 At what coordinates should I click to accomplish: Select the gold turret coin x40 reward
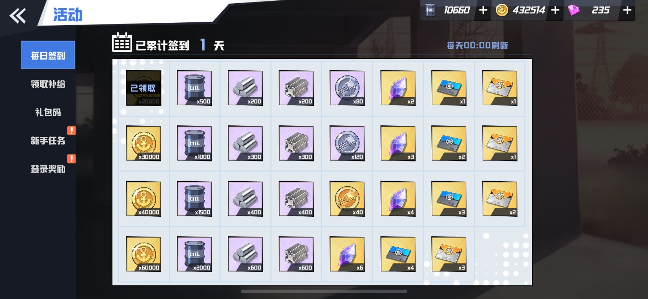pyautogui.click(x=347, y=199)
